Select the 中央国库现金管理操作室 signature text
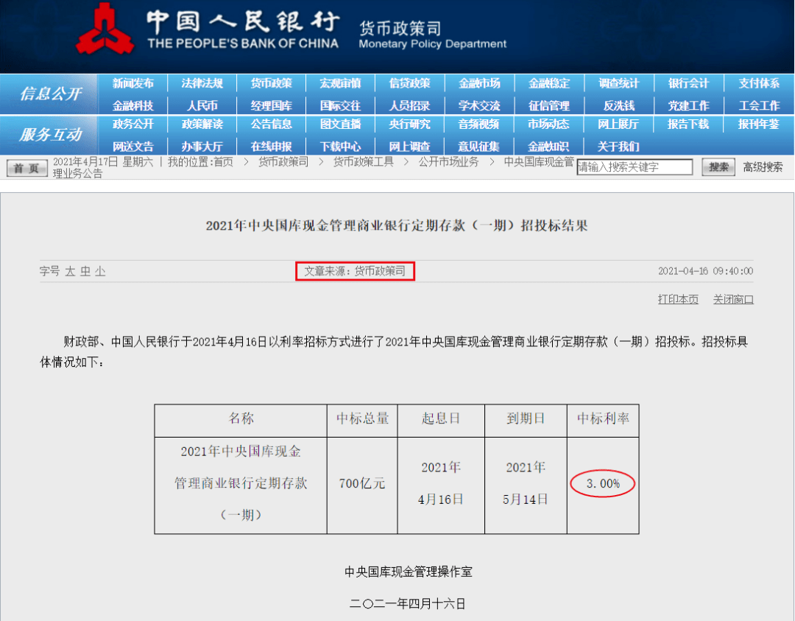The width and height of the screenshot is (795, 621). [x=409, y=572]
